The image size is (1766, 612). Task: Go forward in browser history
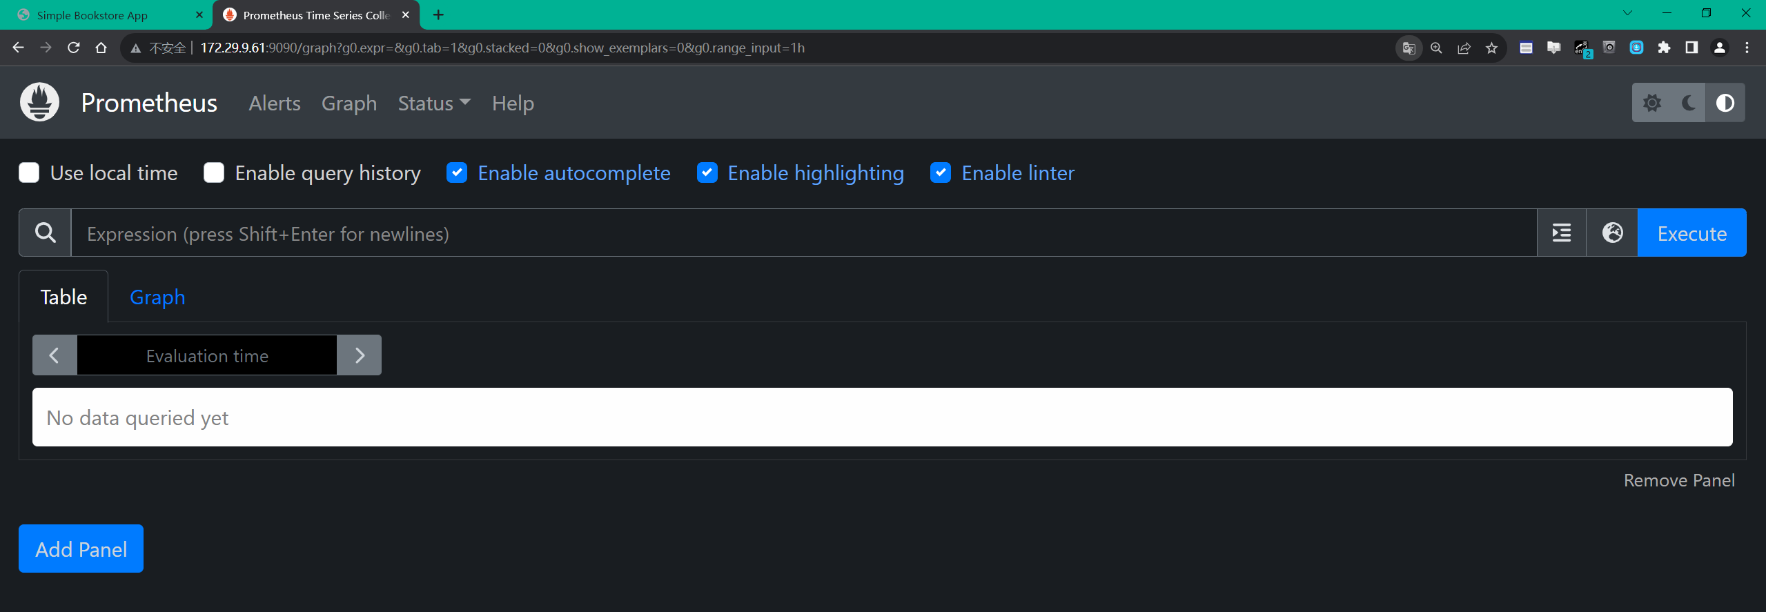(x=46, y=48)
